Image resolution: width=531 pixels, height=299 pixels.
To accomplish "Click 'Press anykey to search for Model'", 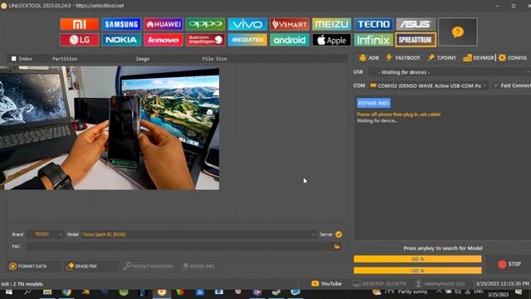I will pyautogui.click(x=442, y=248).
